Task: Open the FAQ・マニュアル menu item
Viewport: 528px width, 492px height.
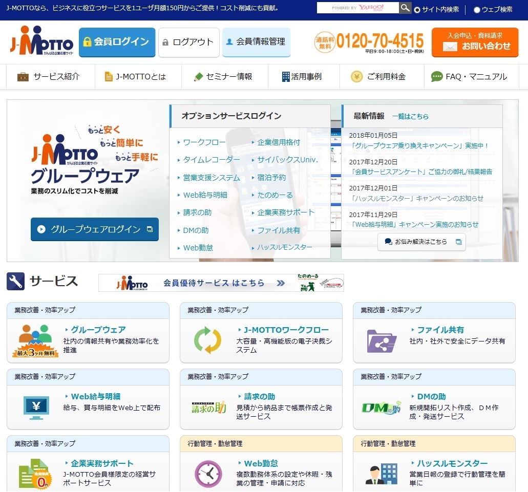Action: coord(469,77)
